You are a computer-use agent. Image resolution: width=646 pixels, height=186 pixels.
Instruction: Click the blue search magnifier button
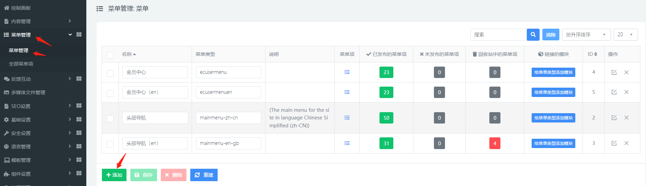(x=533, y=35)
